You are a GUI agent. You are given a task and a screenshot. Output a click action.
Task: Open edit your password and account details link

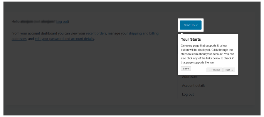click(64, 39)
